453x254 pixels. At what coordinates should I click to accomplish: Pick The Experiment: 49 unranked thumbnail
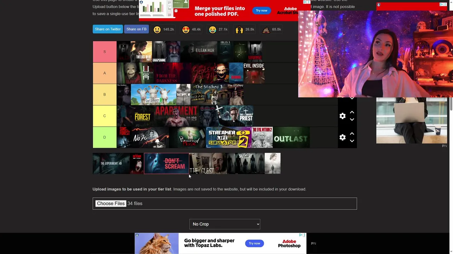tap(111, 163)
